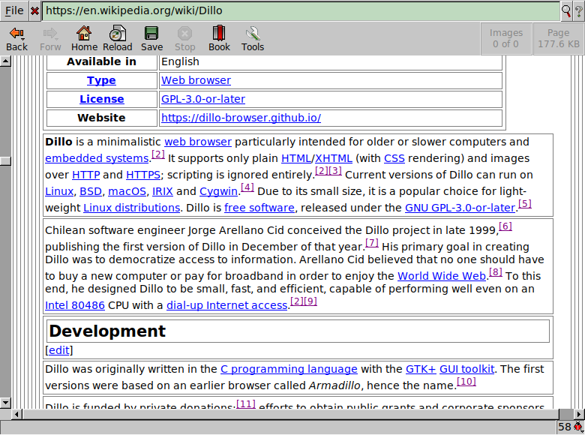The width and height of the screenshot is (585, 435).
Task: Open citation [6] reference
Action: click(x=505, y=226)
